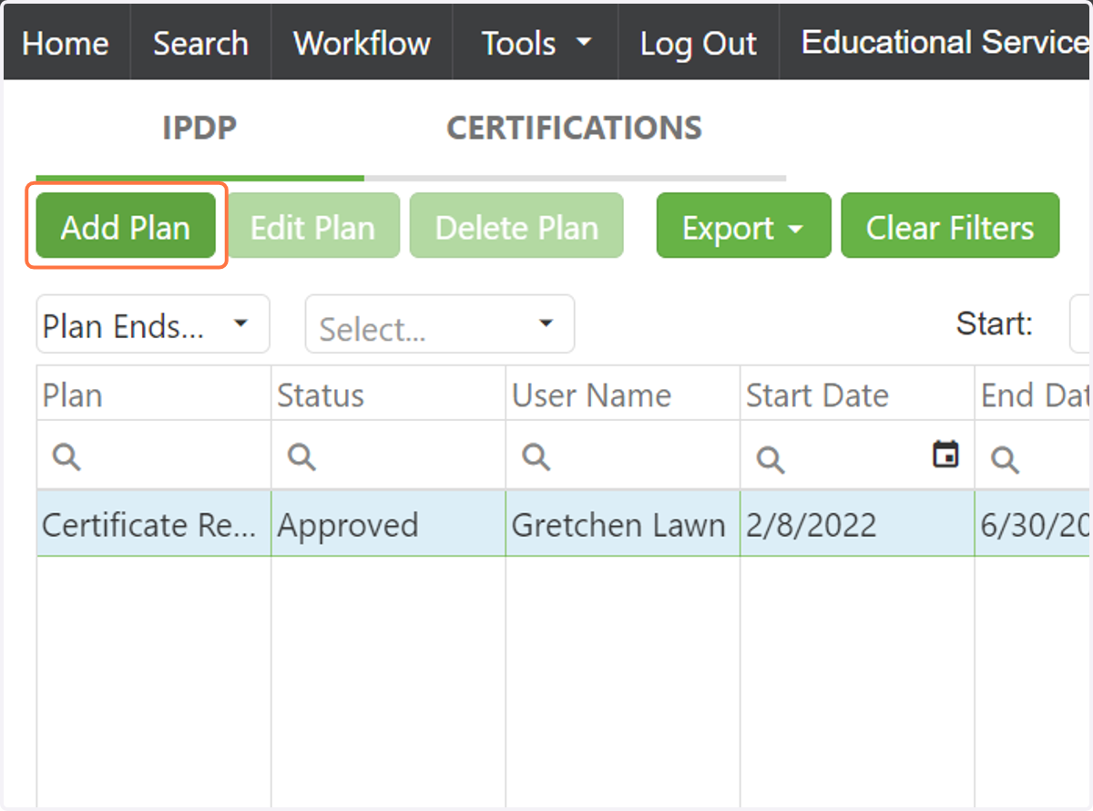Expand the Export dropdown button

(x=743, y=226)
